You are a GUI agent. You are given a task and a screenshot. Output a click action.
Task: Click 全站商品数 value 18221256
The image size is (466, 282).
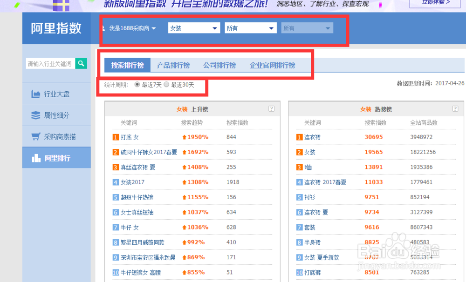423,152
